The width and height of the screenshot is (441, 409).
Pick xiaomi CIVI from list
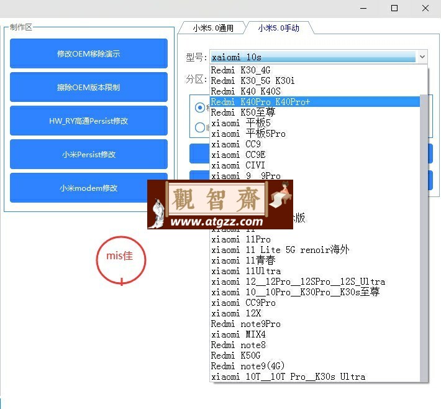coord(315,165)
